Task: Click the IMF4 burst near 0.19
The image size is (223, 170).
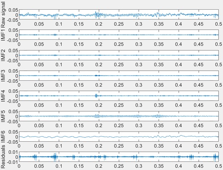Action: pyautogui.click(x=96, y=96)
